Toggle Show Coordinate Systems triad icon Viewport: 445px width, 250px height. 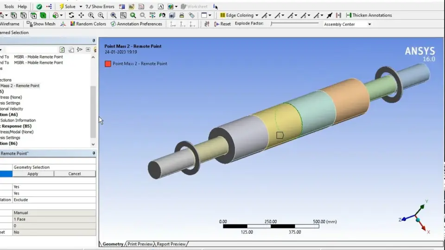point(63,24)
